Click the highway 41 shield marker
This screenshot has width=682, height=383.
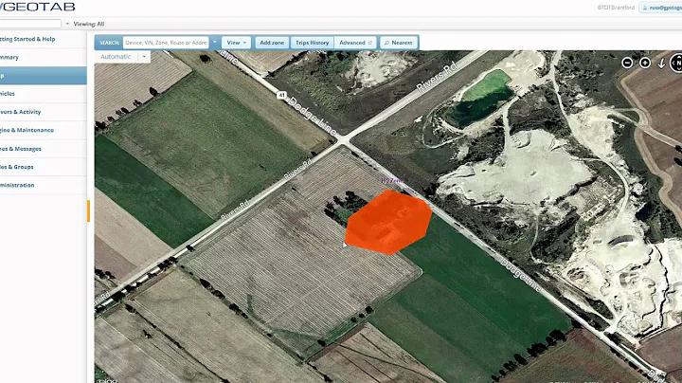(x=282, y=95)
